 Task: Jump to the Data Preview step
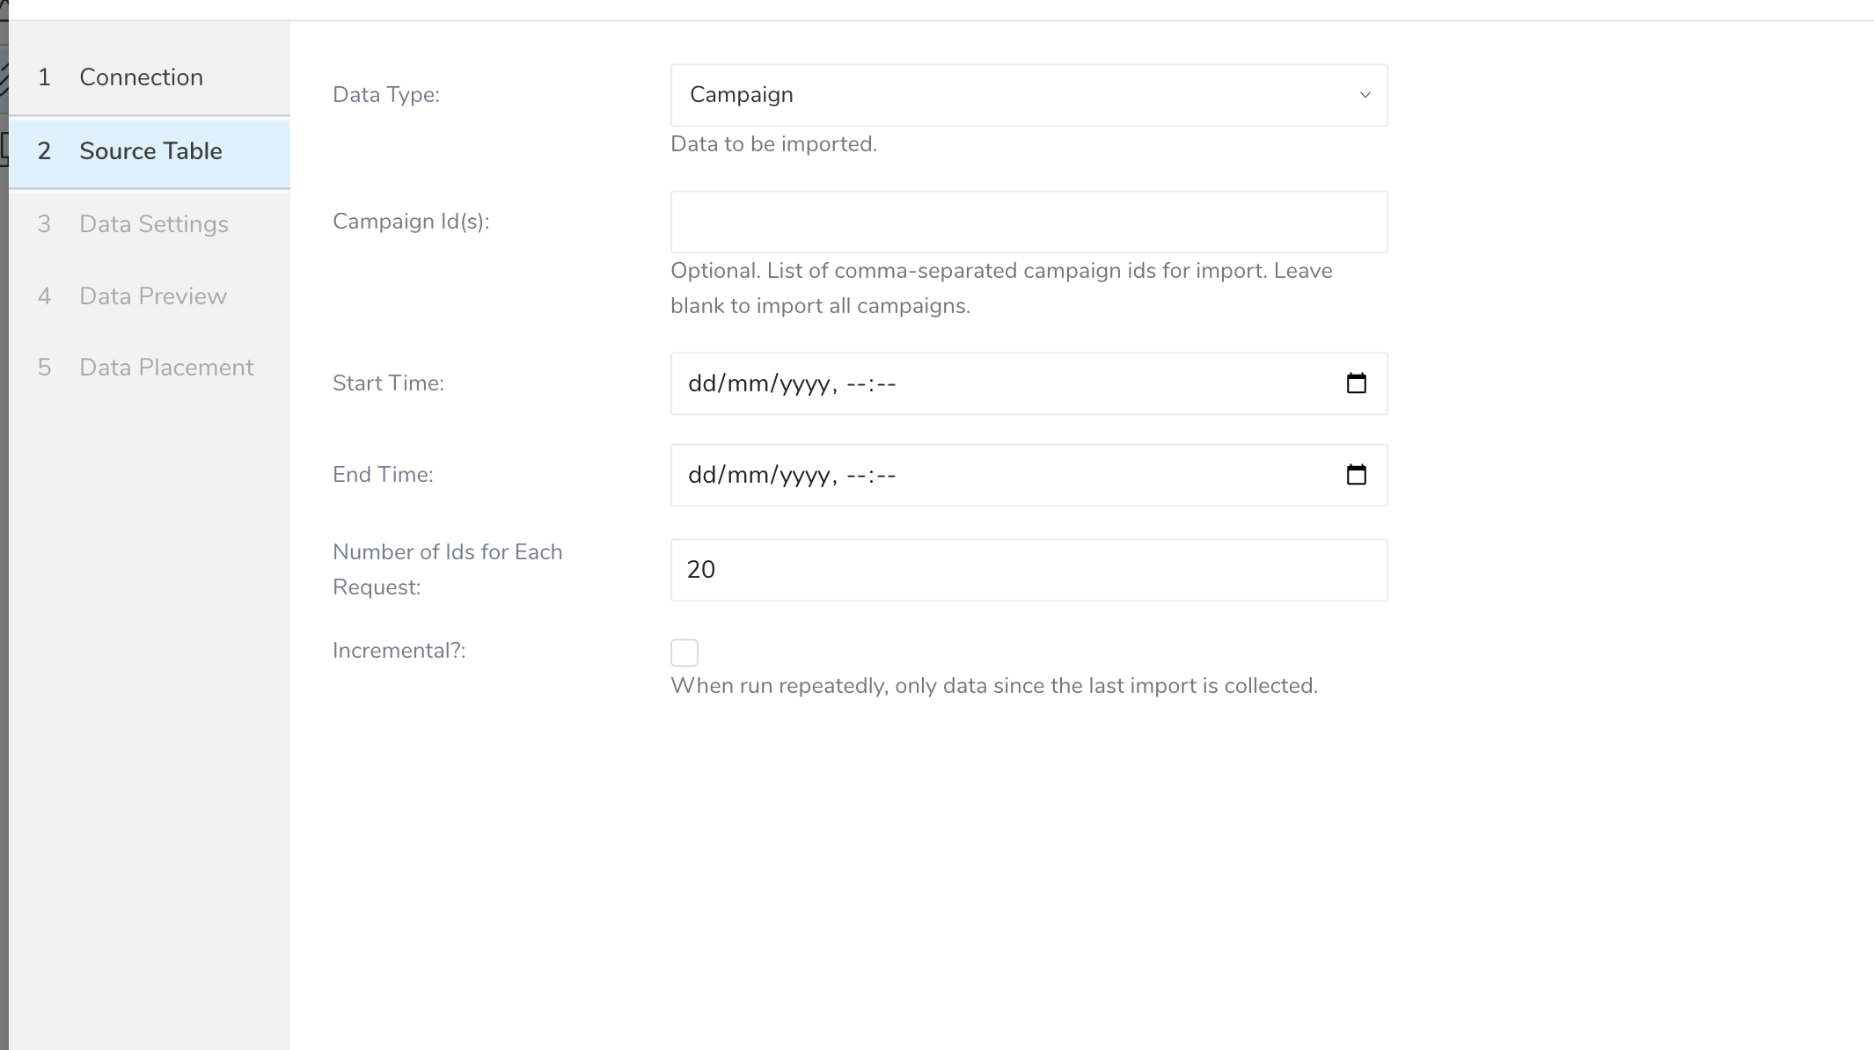152,296
